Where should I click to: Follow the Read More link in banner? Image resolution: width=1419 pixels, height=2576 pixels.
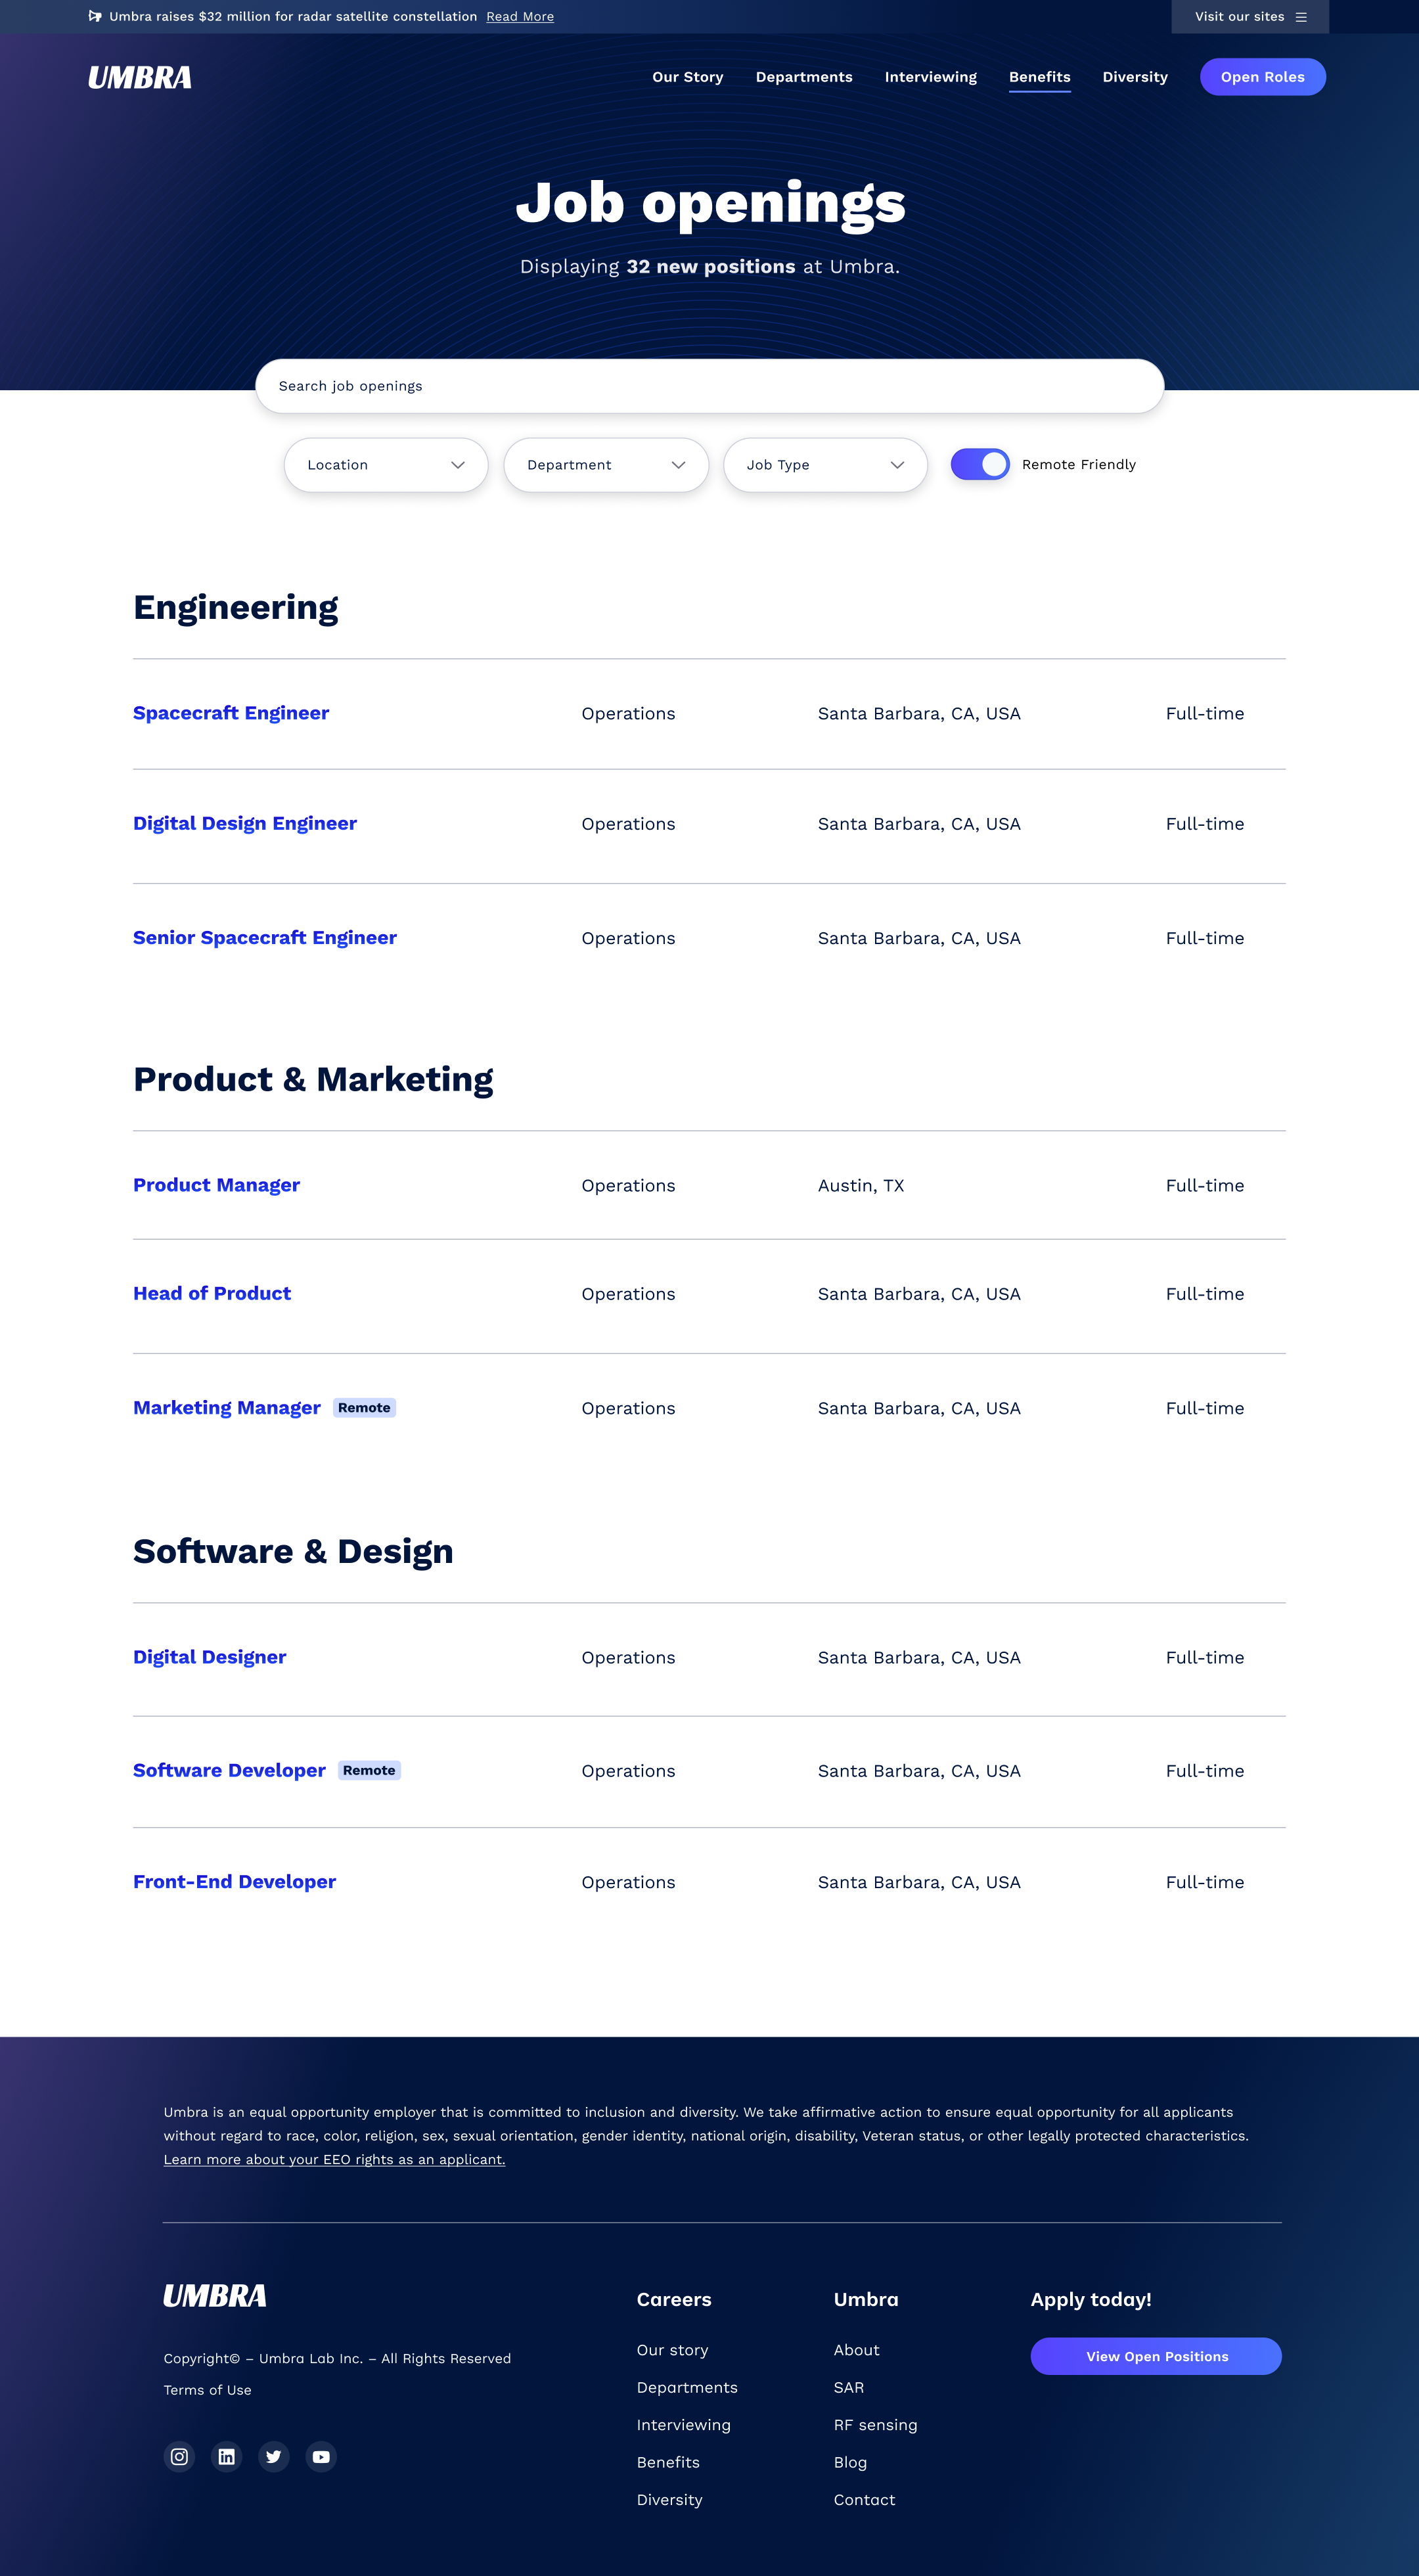(520, 17)
